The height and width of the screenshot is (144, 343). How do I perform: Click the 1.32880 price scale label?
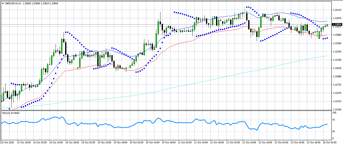pos(337,76)
